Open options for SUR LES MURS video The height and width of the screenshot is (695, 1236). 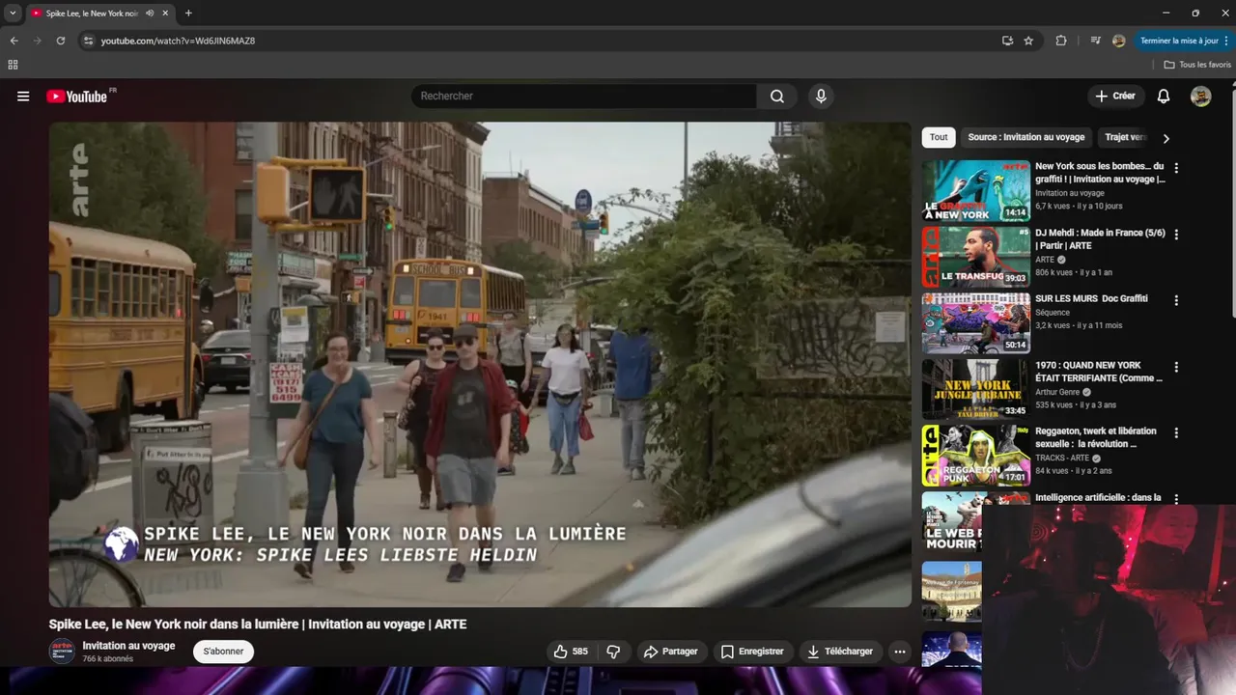coord(1176,300)
